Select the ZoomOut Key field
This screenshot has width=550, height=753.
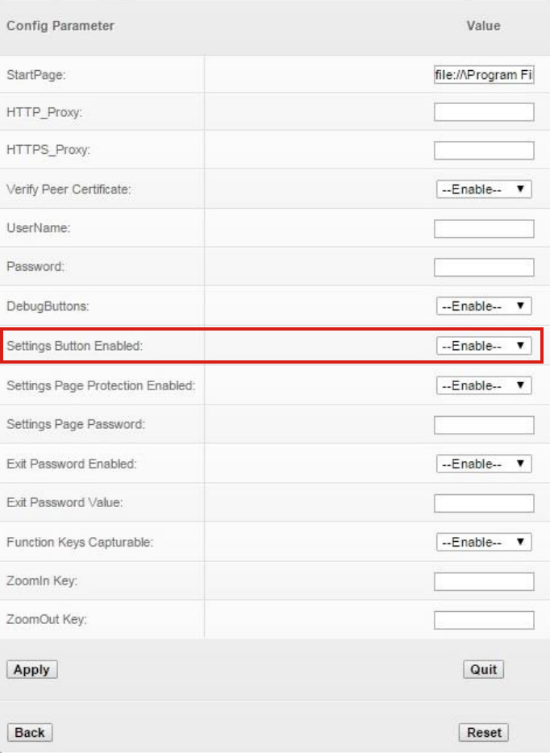(x=484, y=620)
